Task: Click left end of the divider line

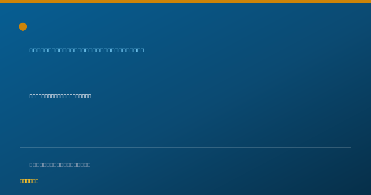Action: coord(20,147)
